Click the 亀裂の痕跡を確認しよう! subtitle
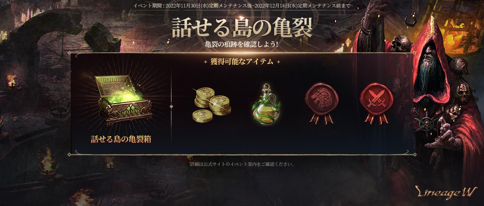This screenshot has width=484, height=206. tap(242, 44)
